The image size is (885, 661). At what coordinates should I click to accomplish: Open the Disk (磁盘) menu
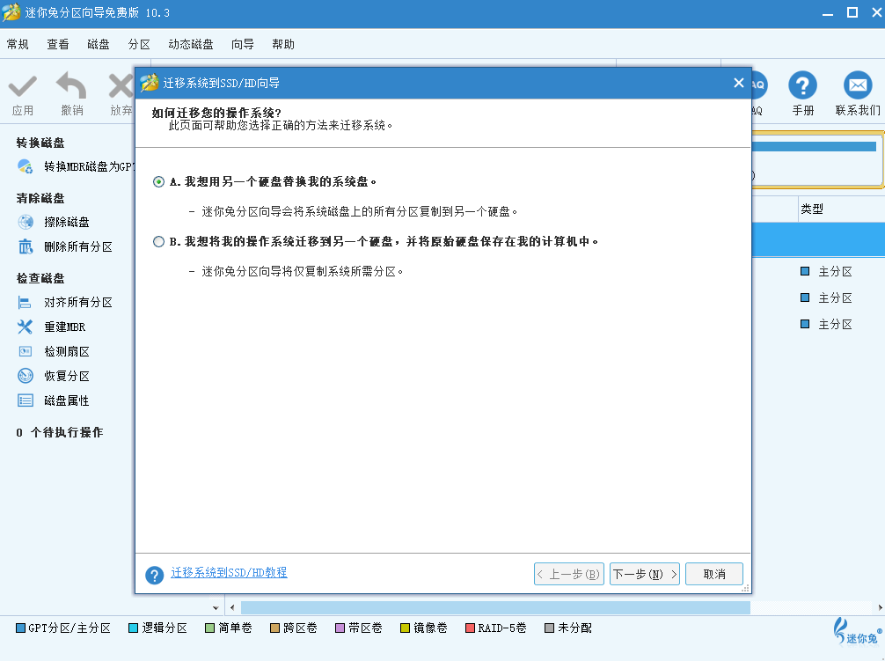point(99,44)
